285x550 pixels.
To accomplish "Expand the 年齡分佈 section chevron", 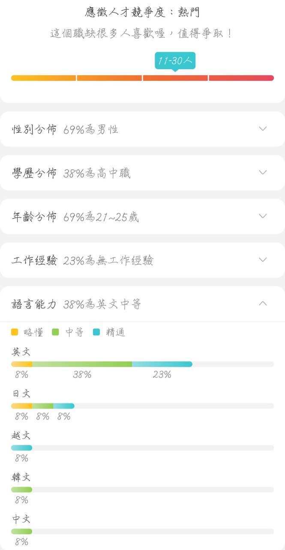I will (x=263, y=216).
